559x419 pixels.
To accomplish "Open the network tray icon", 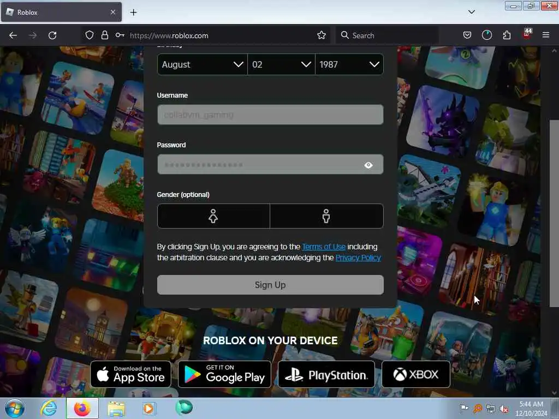I will coord(491,409).
